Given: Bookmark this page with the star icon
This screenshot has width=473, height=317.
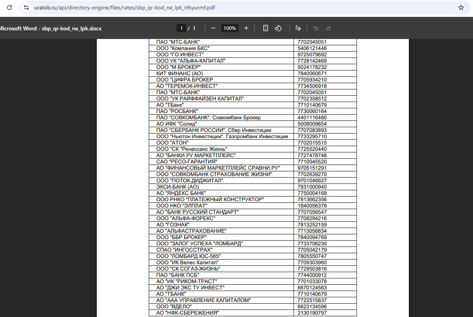Looking at the screenshot, I should click(461, 7).
